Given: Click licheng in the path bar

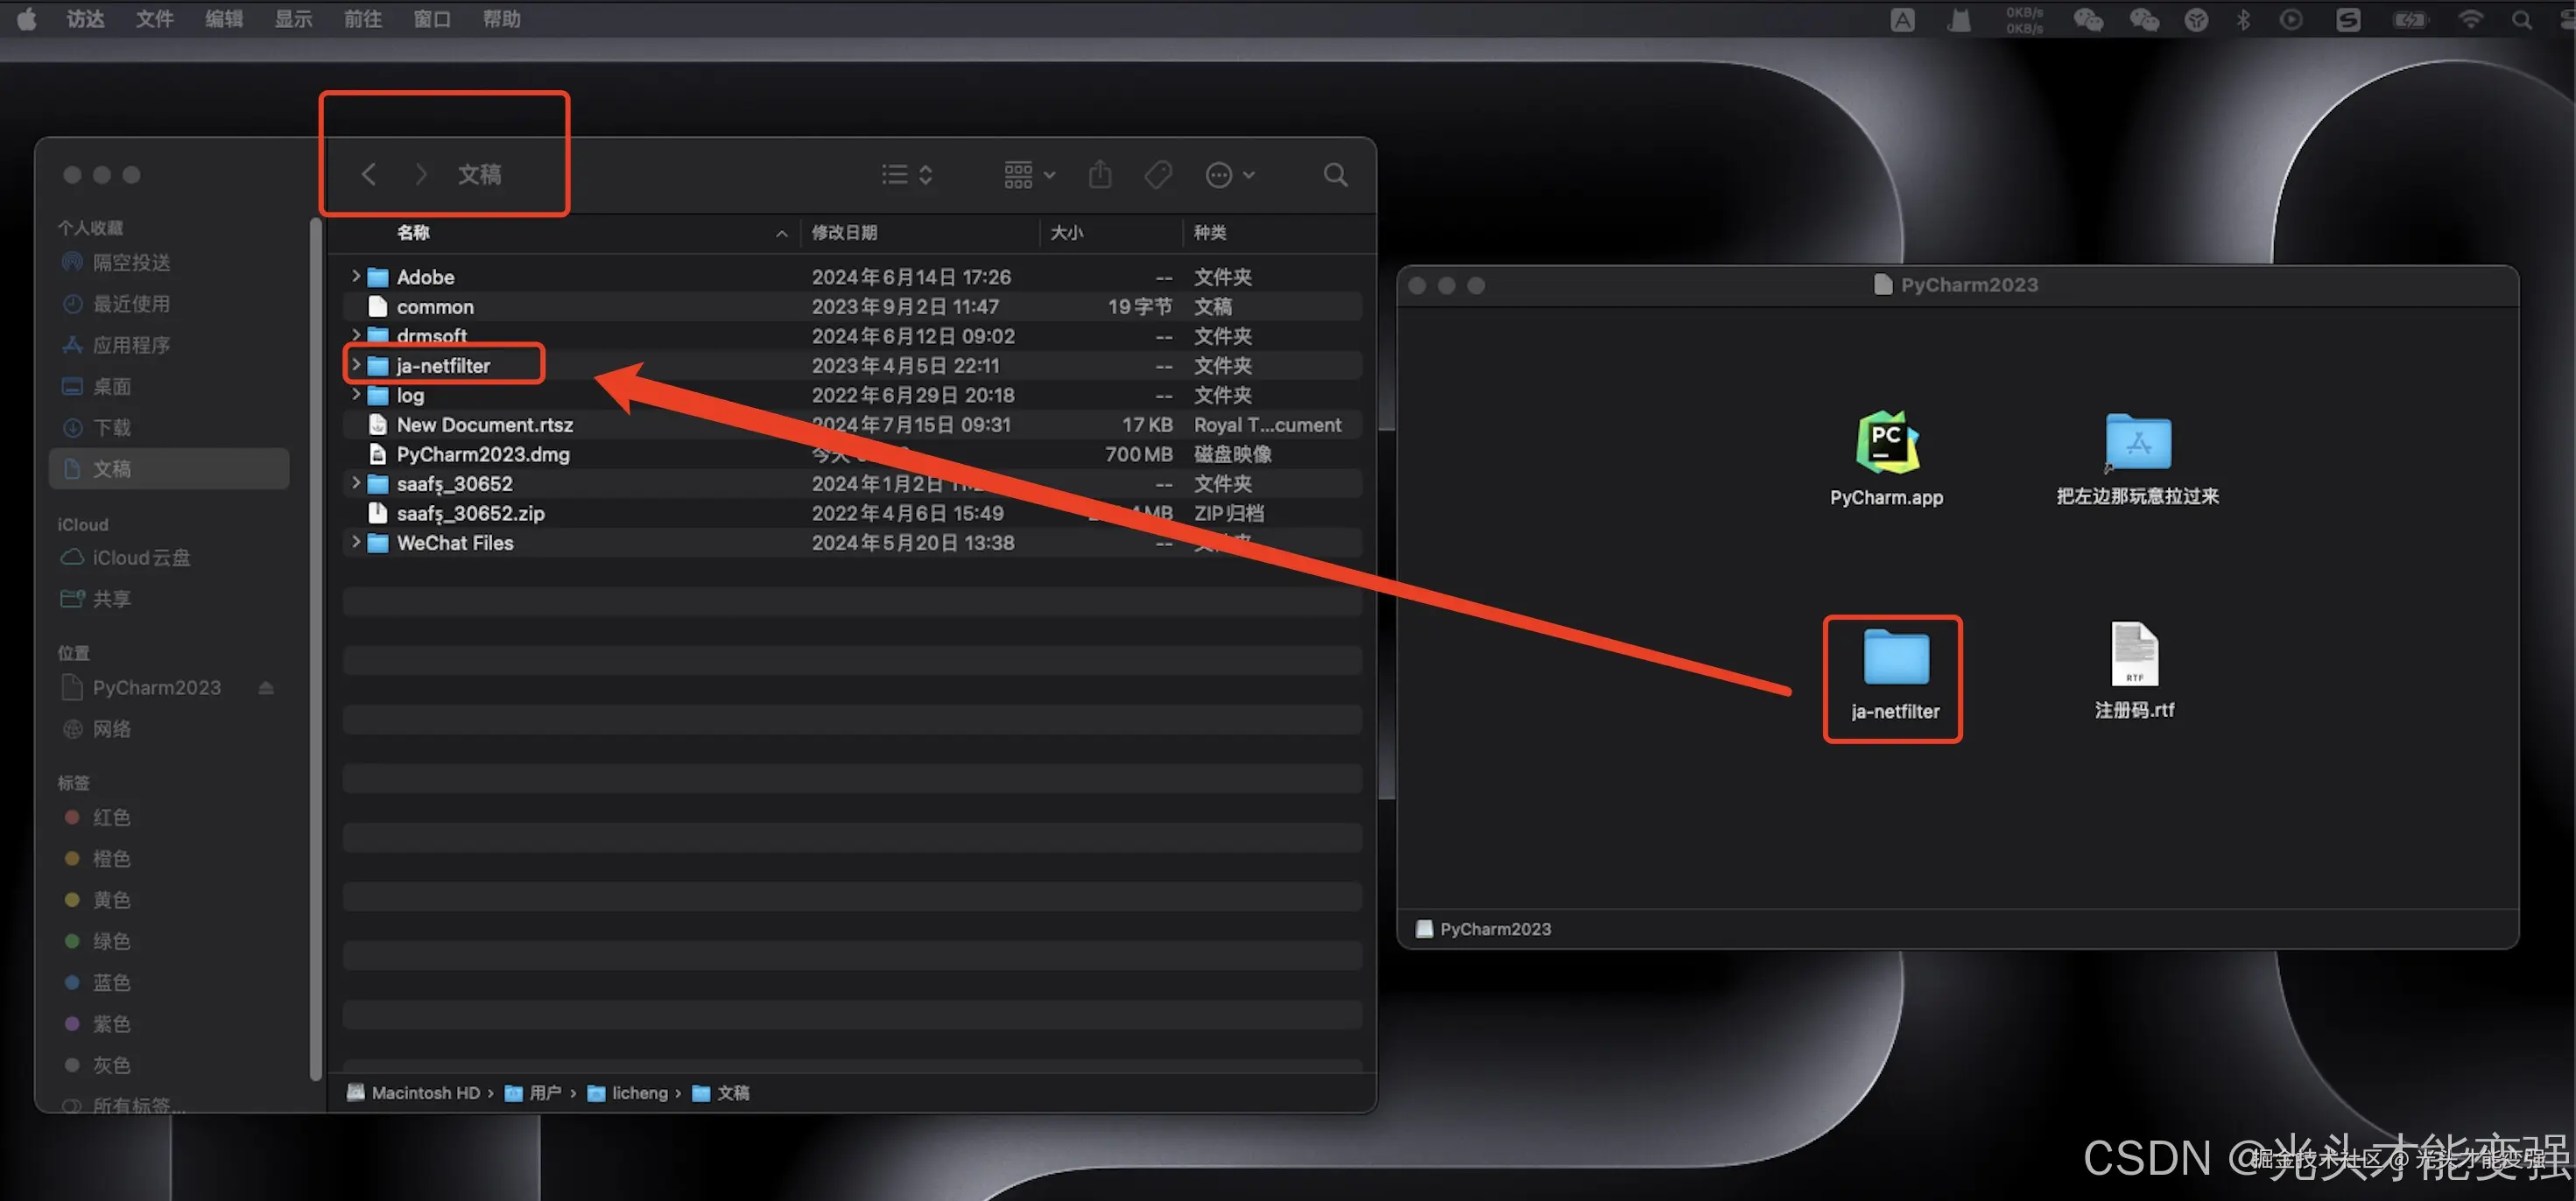Looking at the screenshot, I should coord(638,1093).
